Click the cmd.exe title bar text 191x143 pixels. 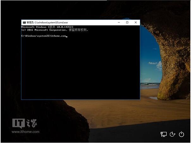point(47,22)
